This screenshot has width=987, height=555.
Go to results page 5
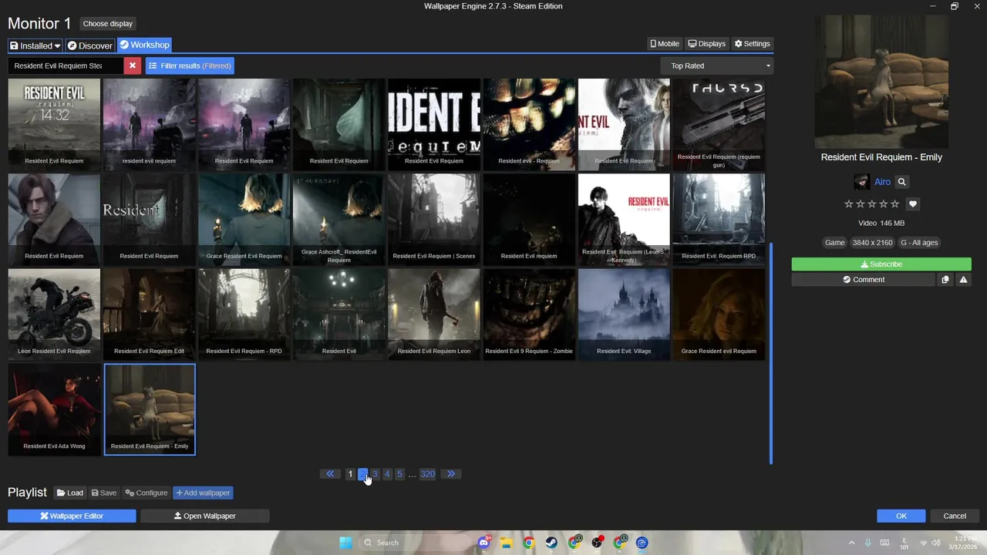pyautogui.click(x=399, y=474)
